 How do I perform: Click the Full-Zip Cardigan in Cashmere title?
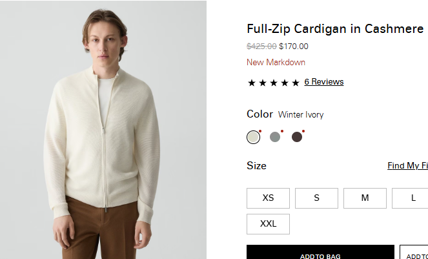[x=335, y=29]
